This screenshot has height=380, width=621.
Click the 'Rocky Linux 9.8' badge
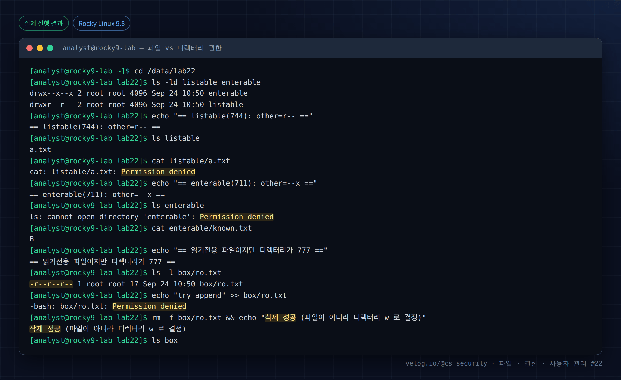tap(102, 23)
